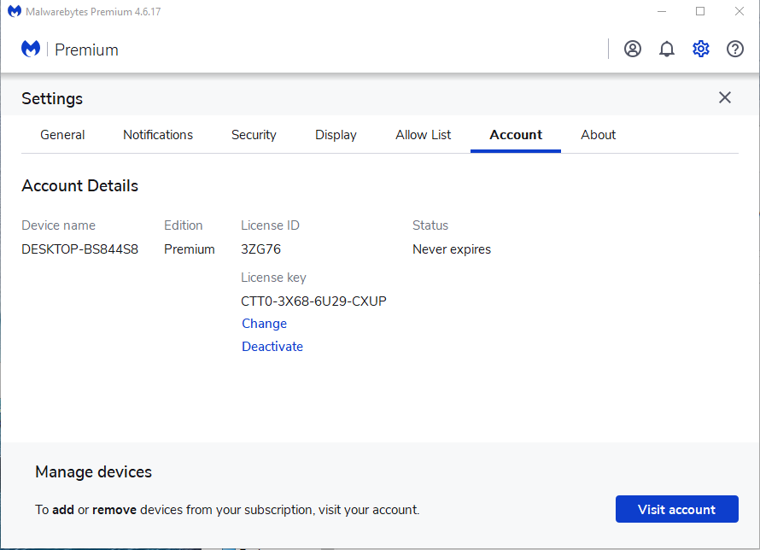Click the Never expires status text
This screenshot has height=550, width=760.
[451, 249]
